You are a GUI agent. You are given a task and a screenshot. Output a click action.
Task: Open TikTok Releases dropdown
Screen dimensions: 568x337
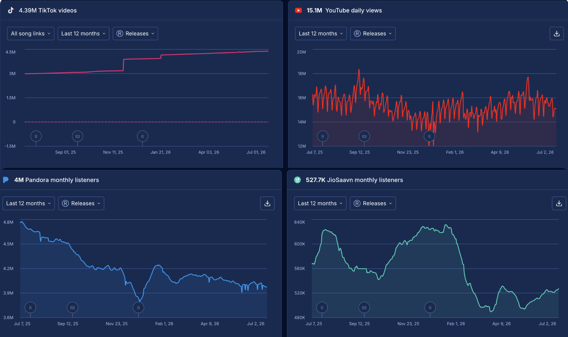[x=135, y=33]
